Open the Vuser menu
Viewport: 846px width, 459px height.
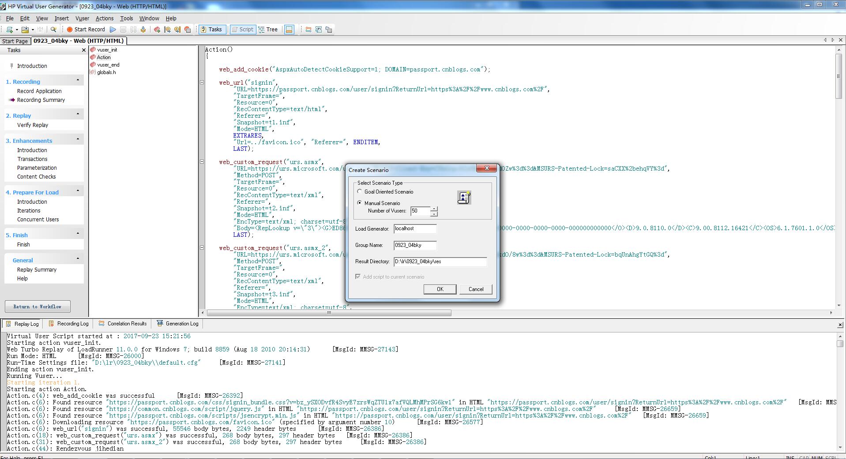click(82, 18)
